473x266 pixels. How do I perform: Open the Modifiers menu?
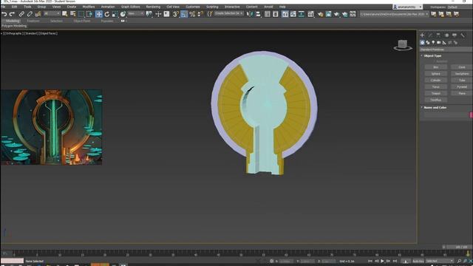[89, 7]
